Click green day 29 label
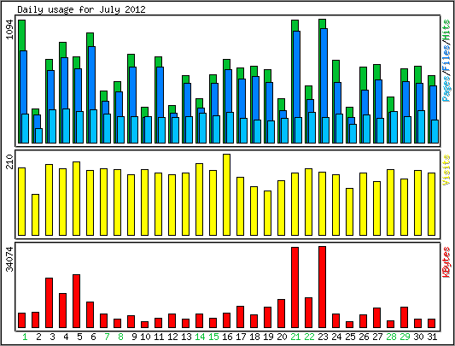 [x=405, y=337]
